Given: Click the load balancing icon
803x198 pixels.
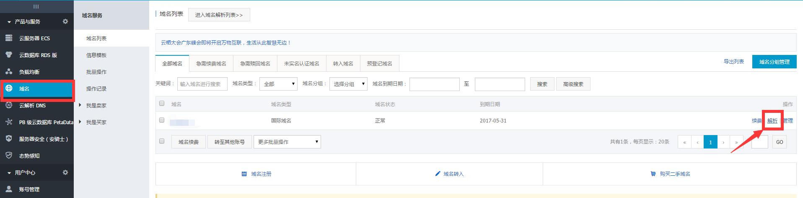Looking at the screenshot, I should [9, 72].
